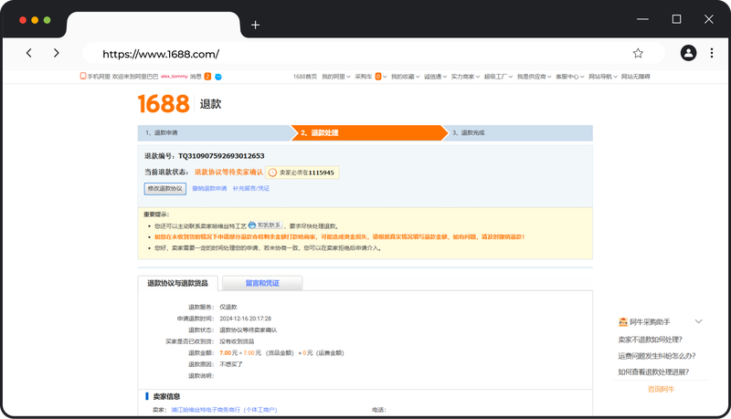Click the URL address bar
This screenshot has width=731, height=419.
(356, 54)
